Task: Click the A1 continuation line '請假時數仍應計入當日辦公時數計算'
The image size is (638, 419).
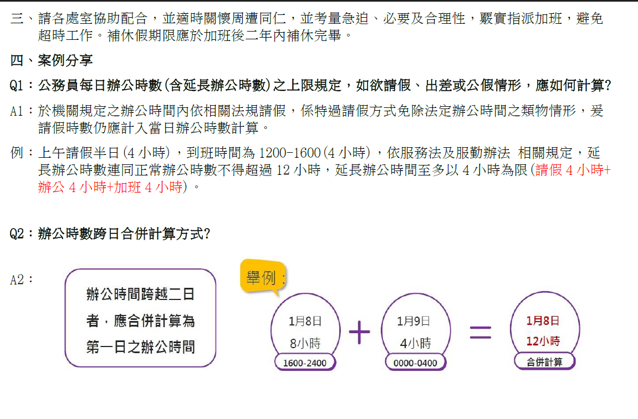Action: click(154, 128)
